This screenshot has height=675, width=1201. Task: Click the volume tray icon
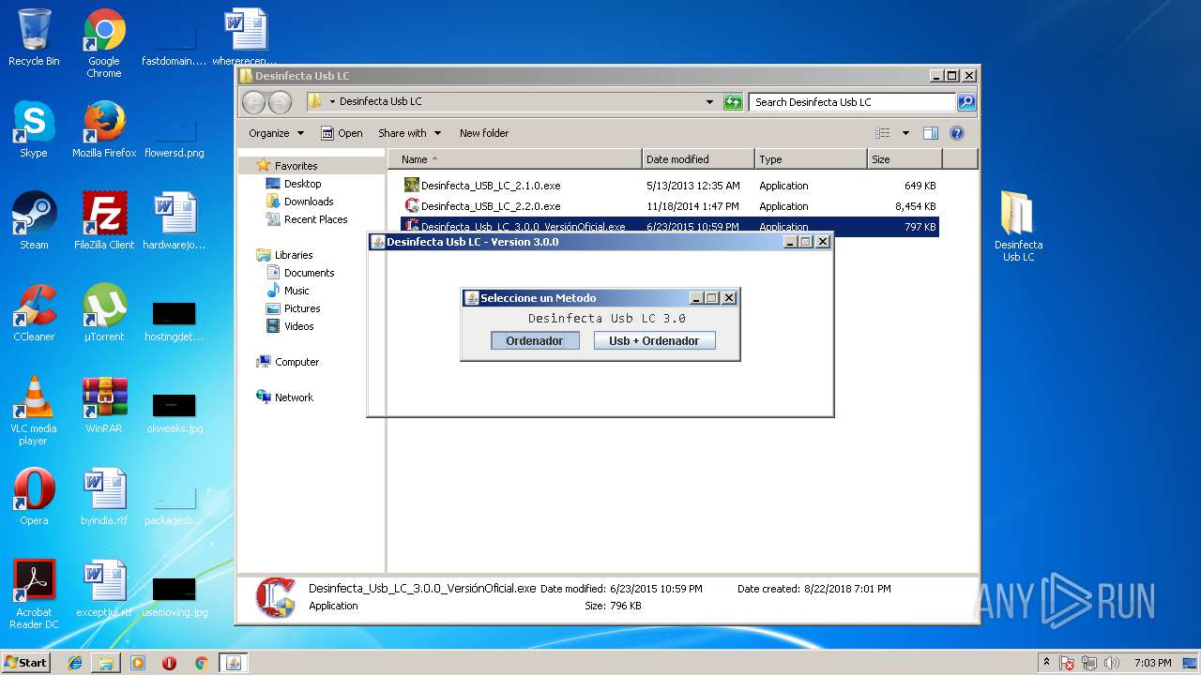tap(1111, 663)
